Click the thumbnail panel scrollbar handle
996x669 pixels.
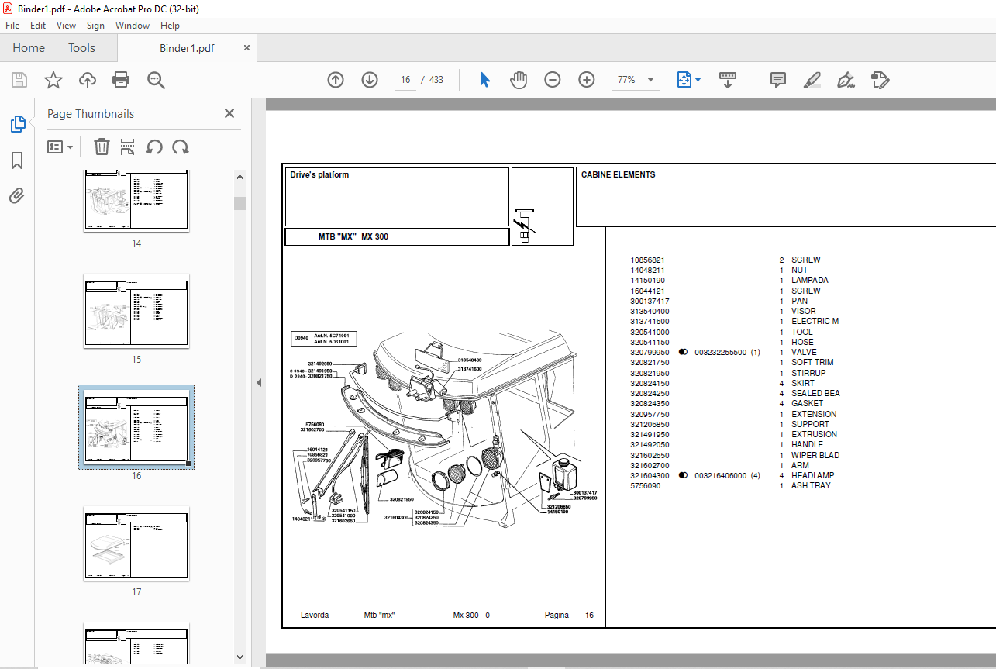[x=240, y=203]
